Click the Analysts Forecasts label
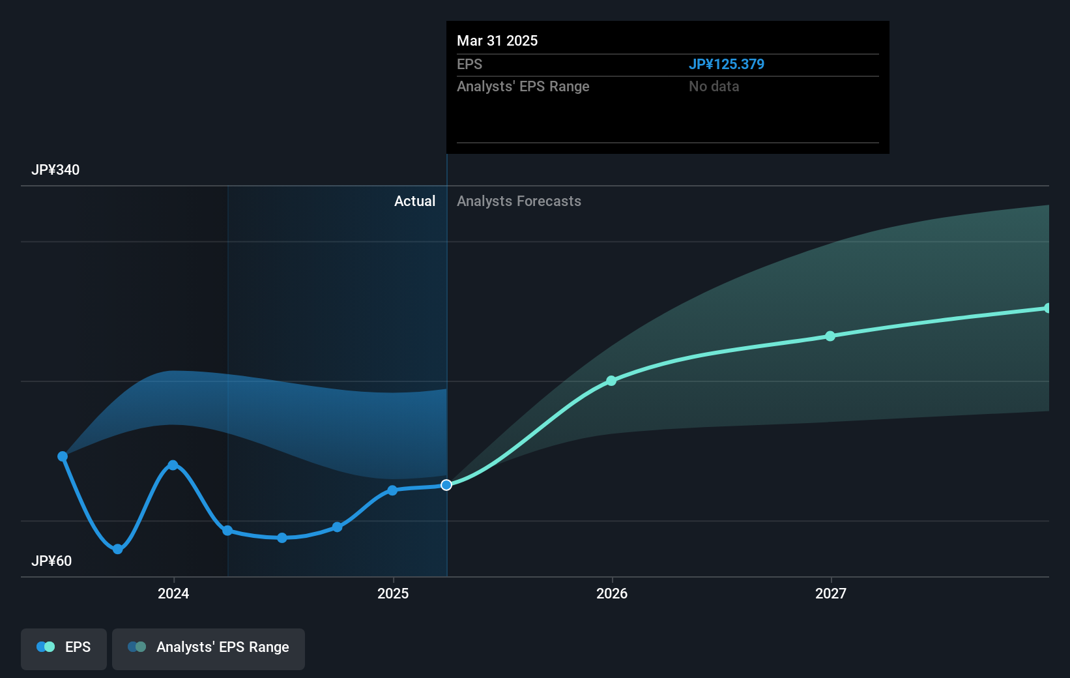This screenshot has width=1070, height=678. (519, 201)
